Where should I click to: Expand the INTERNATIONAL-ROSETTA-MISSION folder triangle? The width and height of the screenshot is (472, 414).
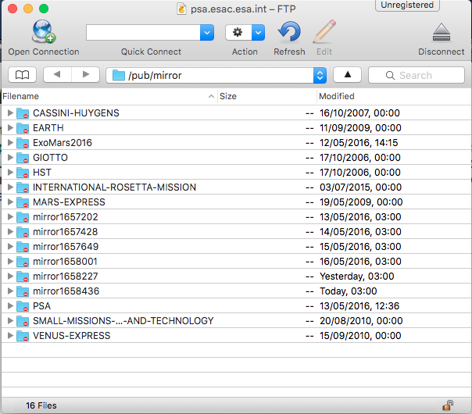click(10, 187)
